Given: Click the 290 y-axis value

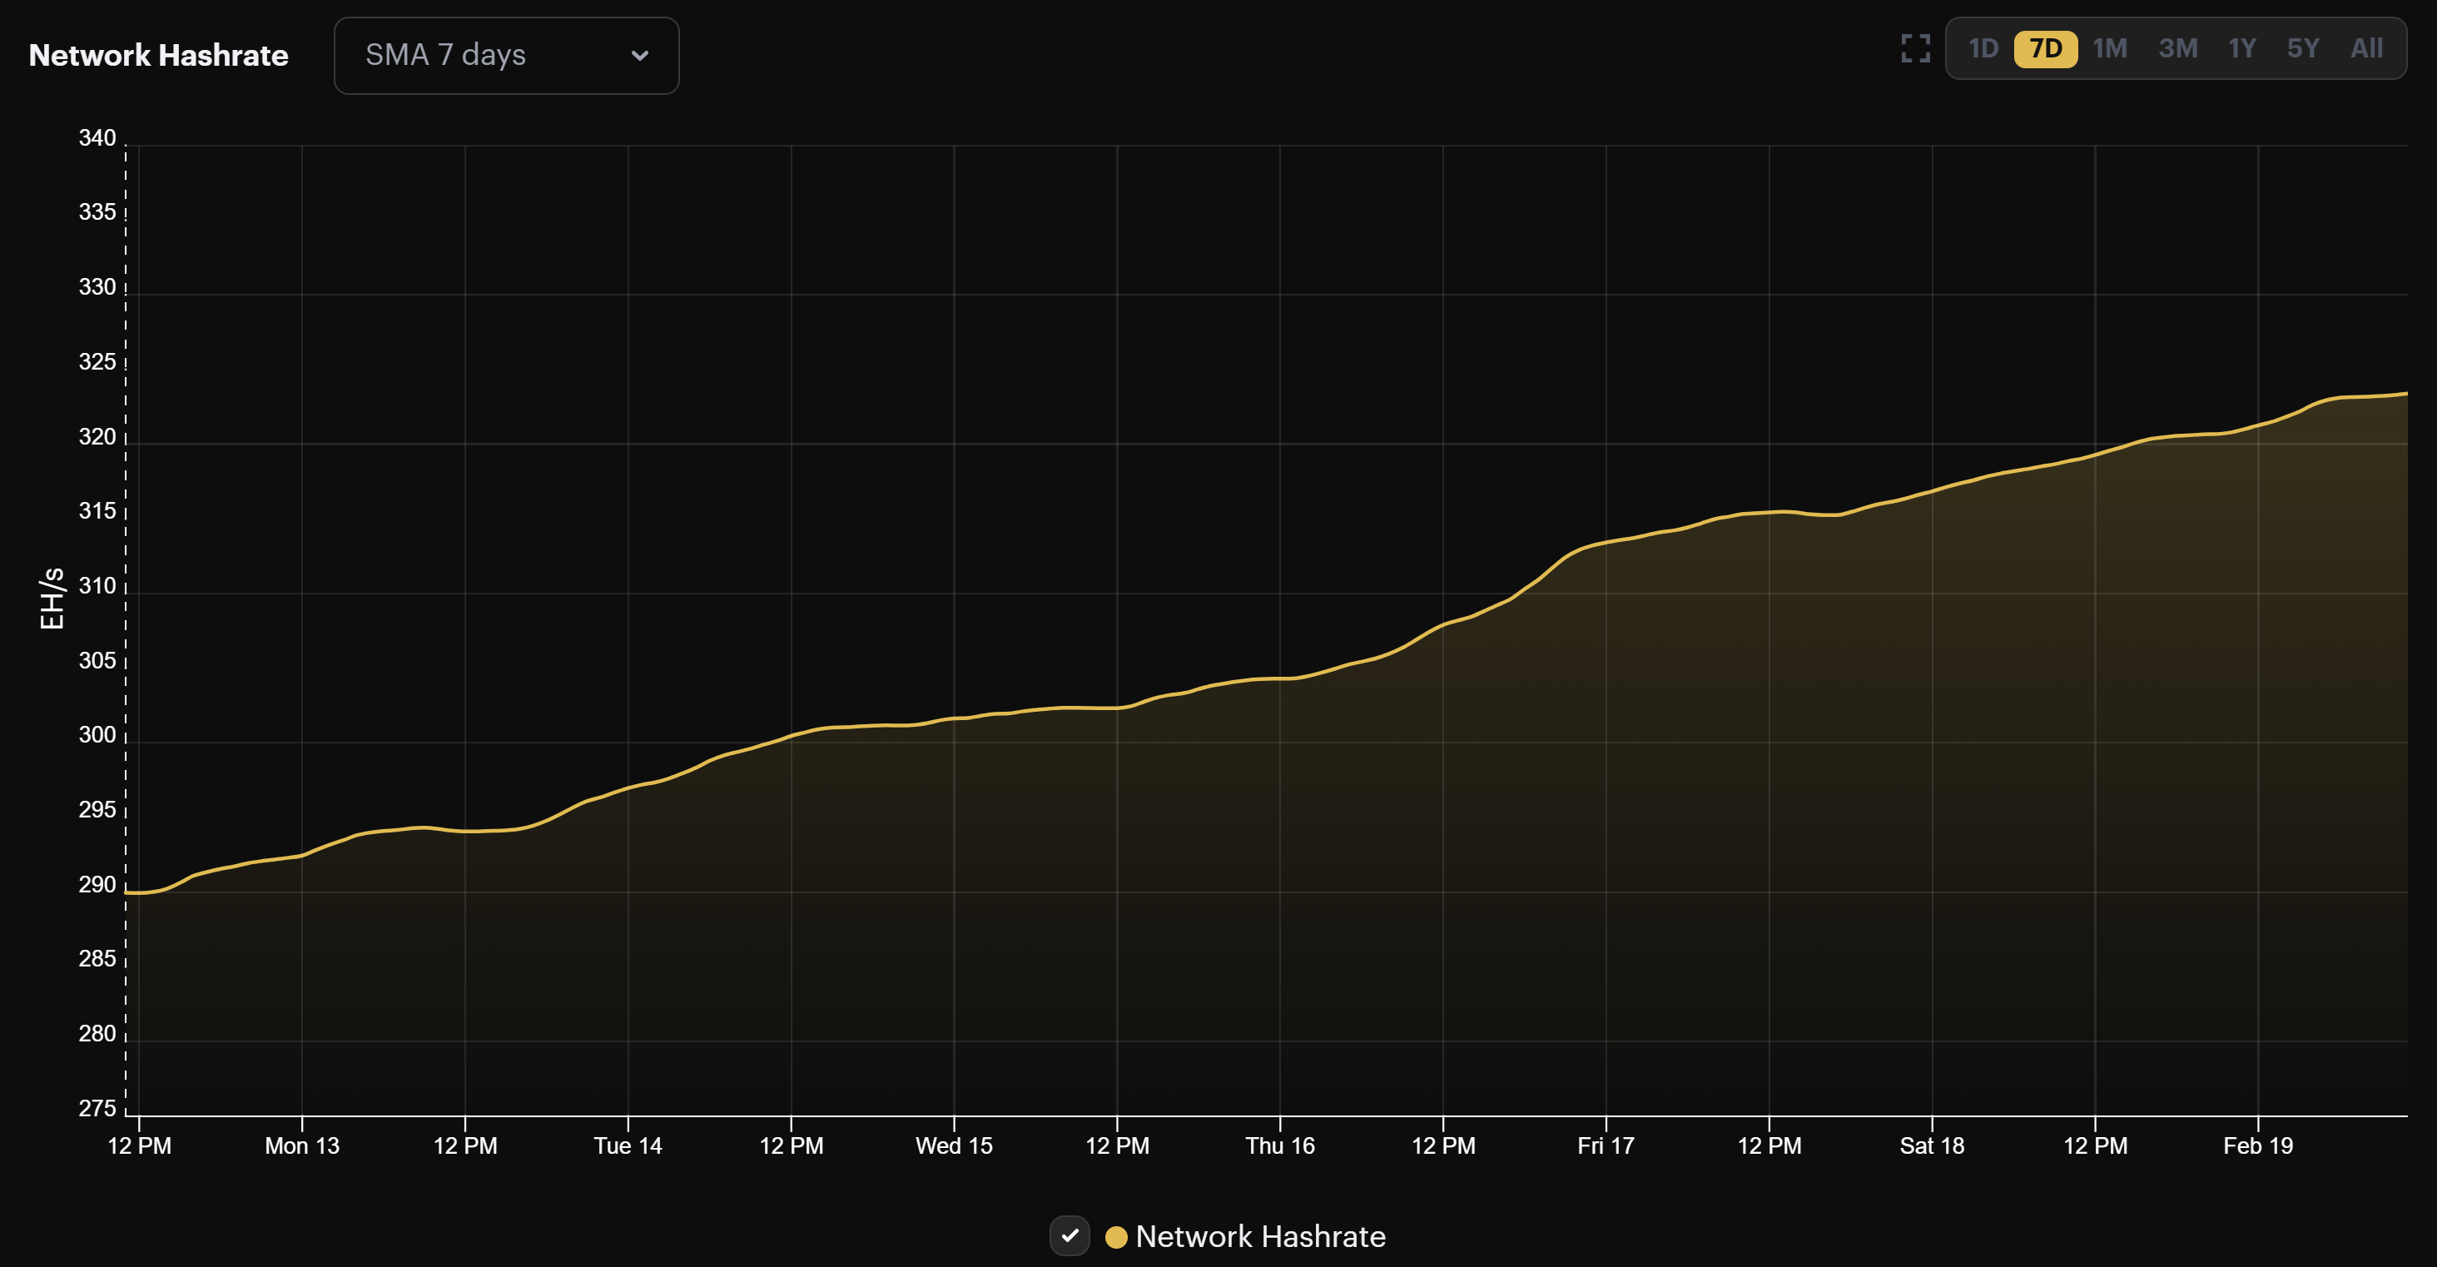Looking at the screenshot, I should [97, 885].
